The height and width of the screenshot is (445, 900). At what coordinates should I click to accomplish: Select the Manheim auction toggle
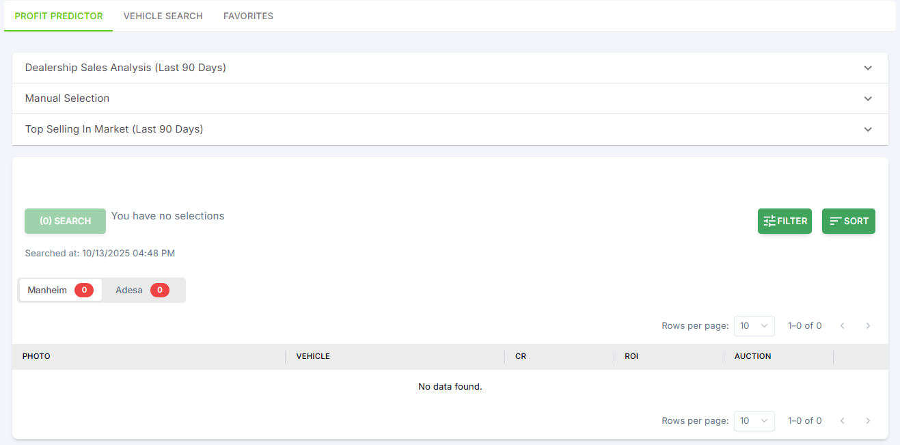[x=59, y=291]
